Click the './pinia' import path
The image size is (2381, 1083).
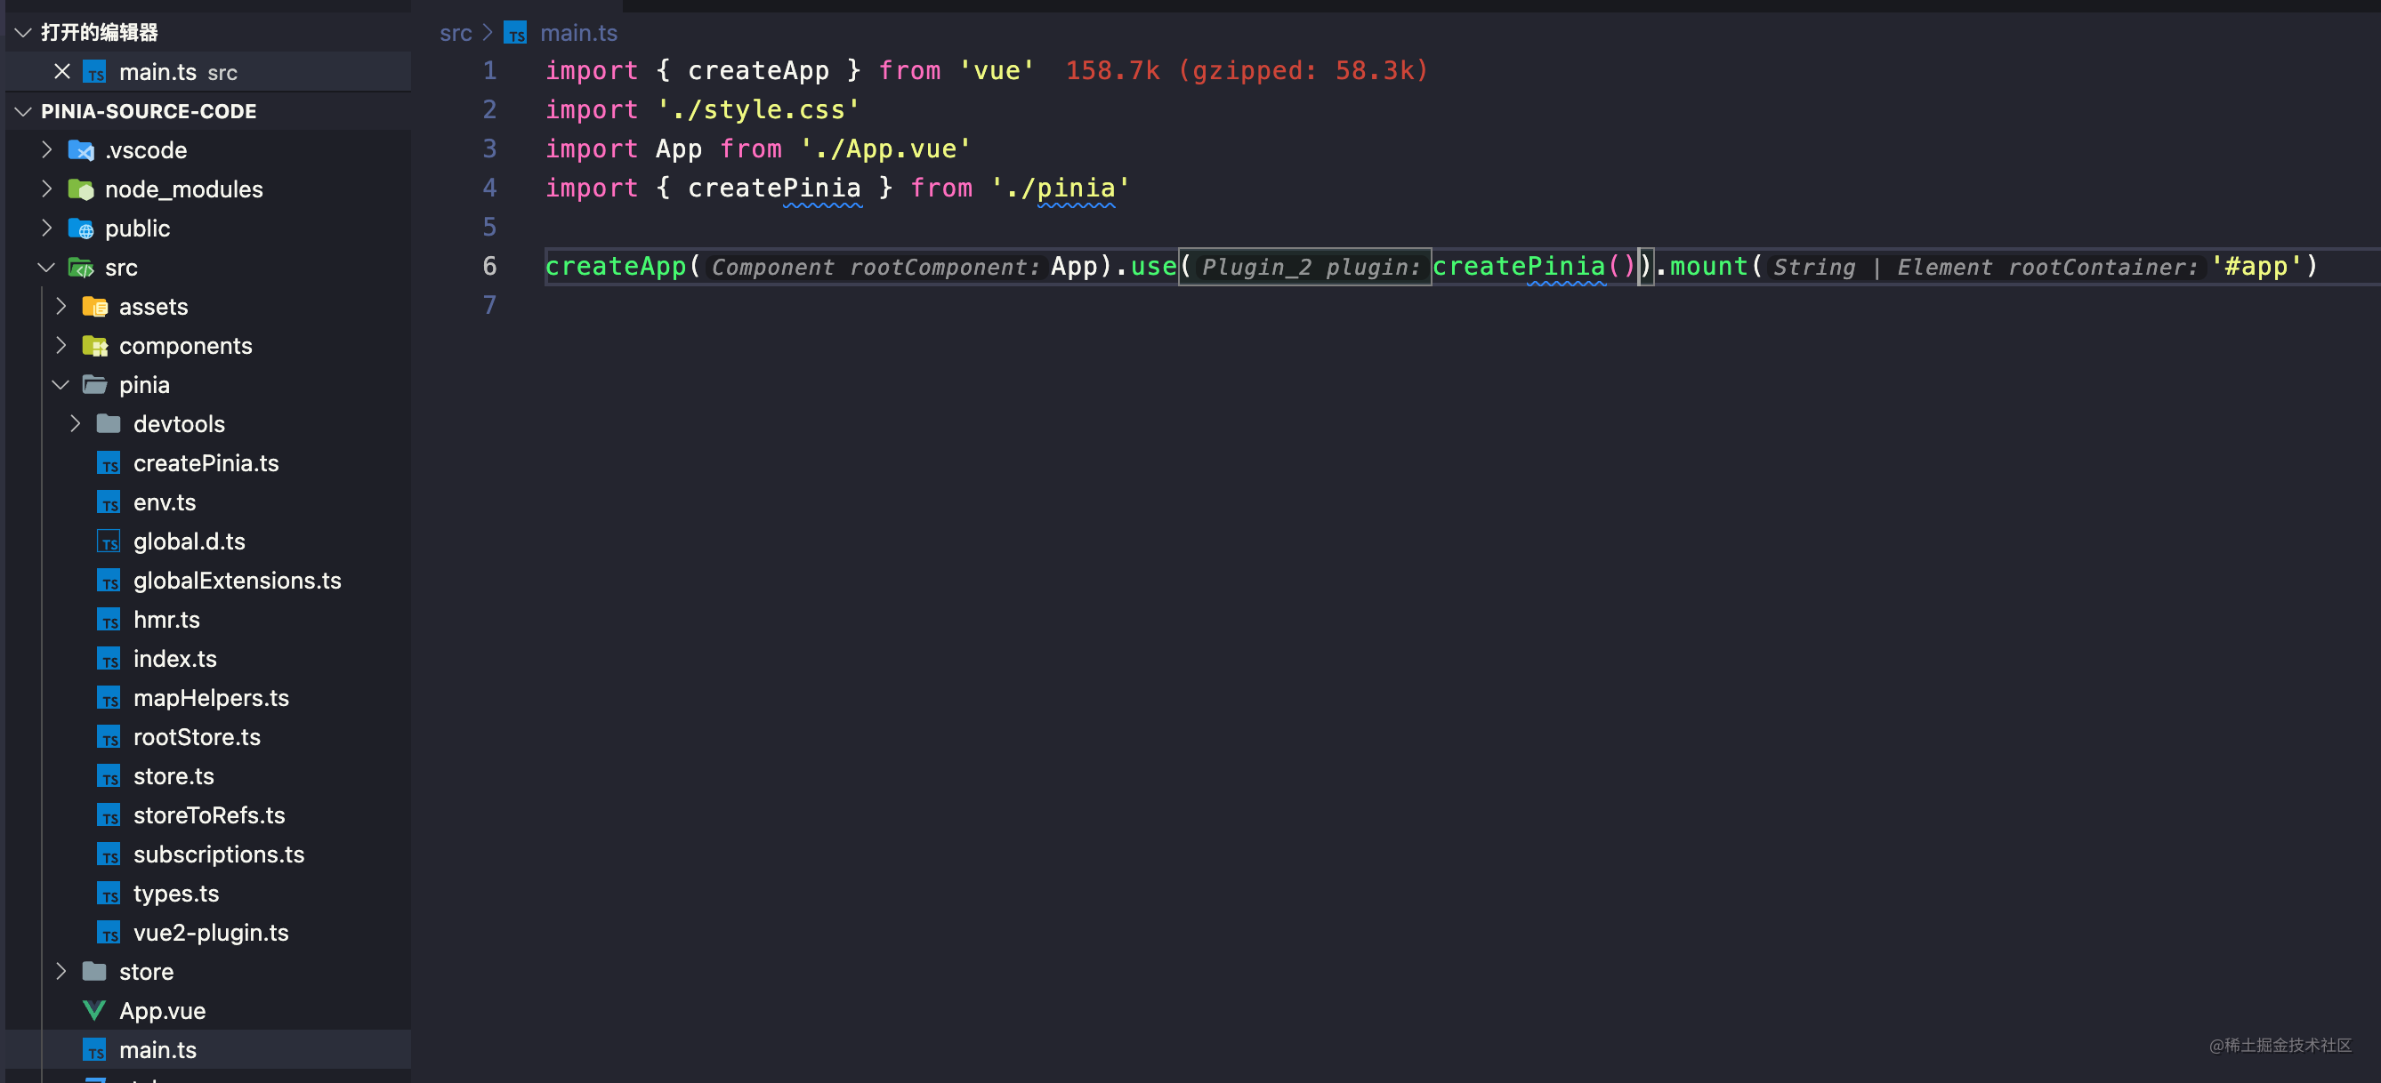tap(1059, 189)
